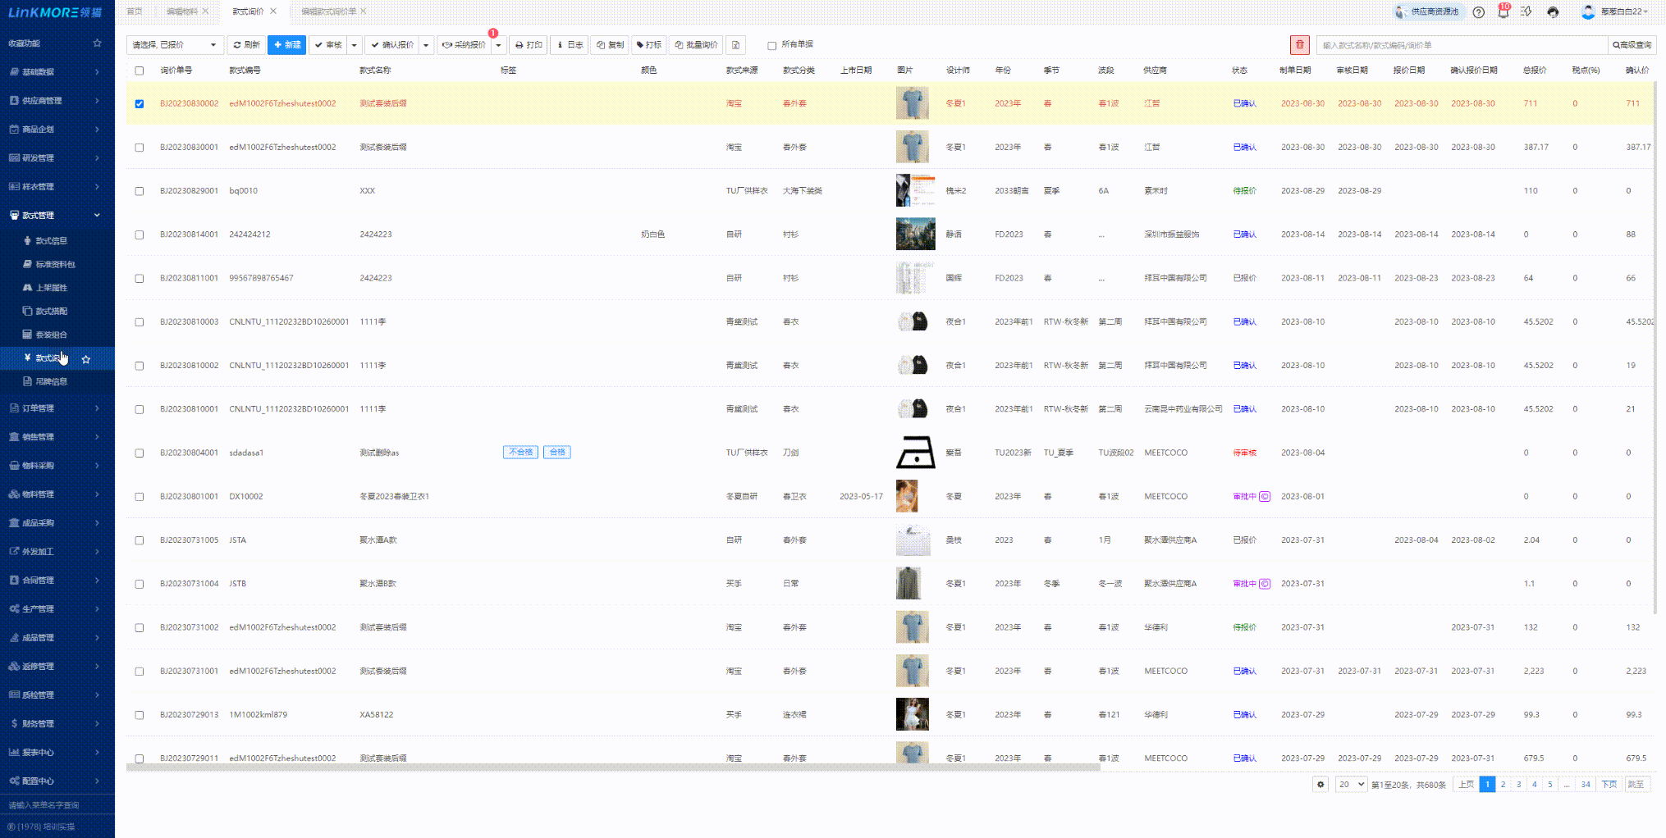Viewport: 1666px width, 838px height.
Task: Click the red trash delete icon
Action: coord(1299,45)
